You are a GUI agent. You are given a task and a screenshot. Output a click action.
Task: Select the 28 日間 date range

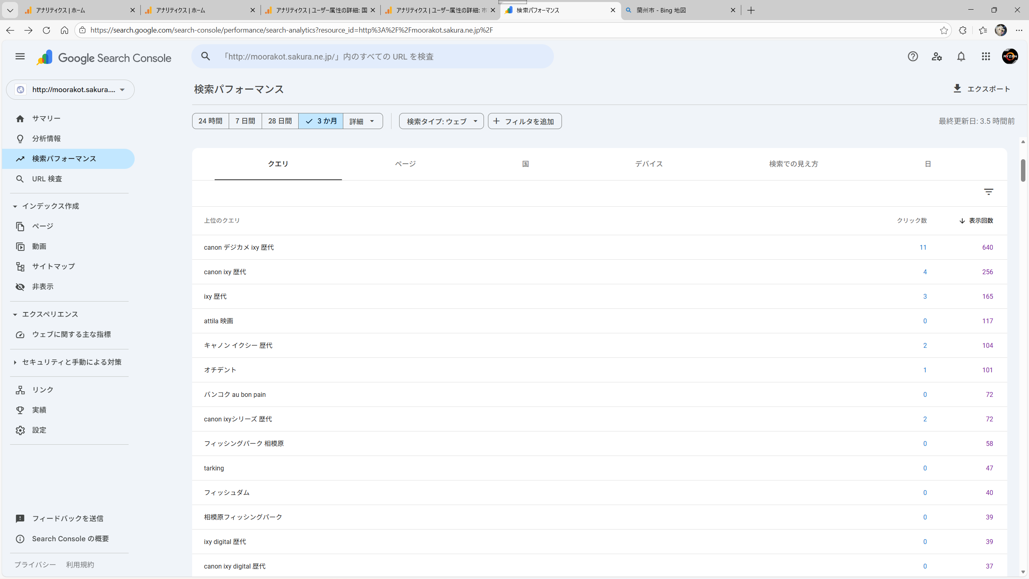tap(280, 121)
